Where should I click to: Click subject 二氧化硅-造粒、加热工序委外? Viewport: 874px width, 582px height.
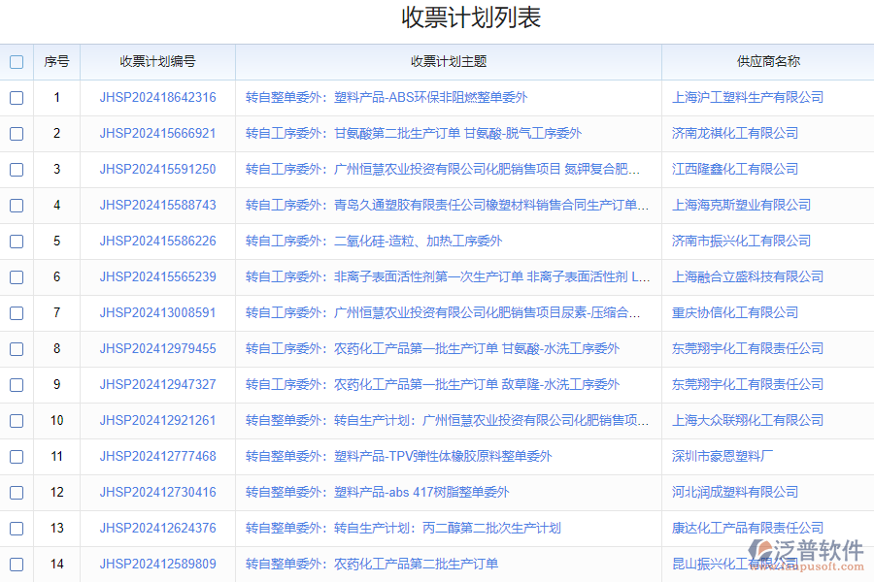tap(374, 241)
